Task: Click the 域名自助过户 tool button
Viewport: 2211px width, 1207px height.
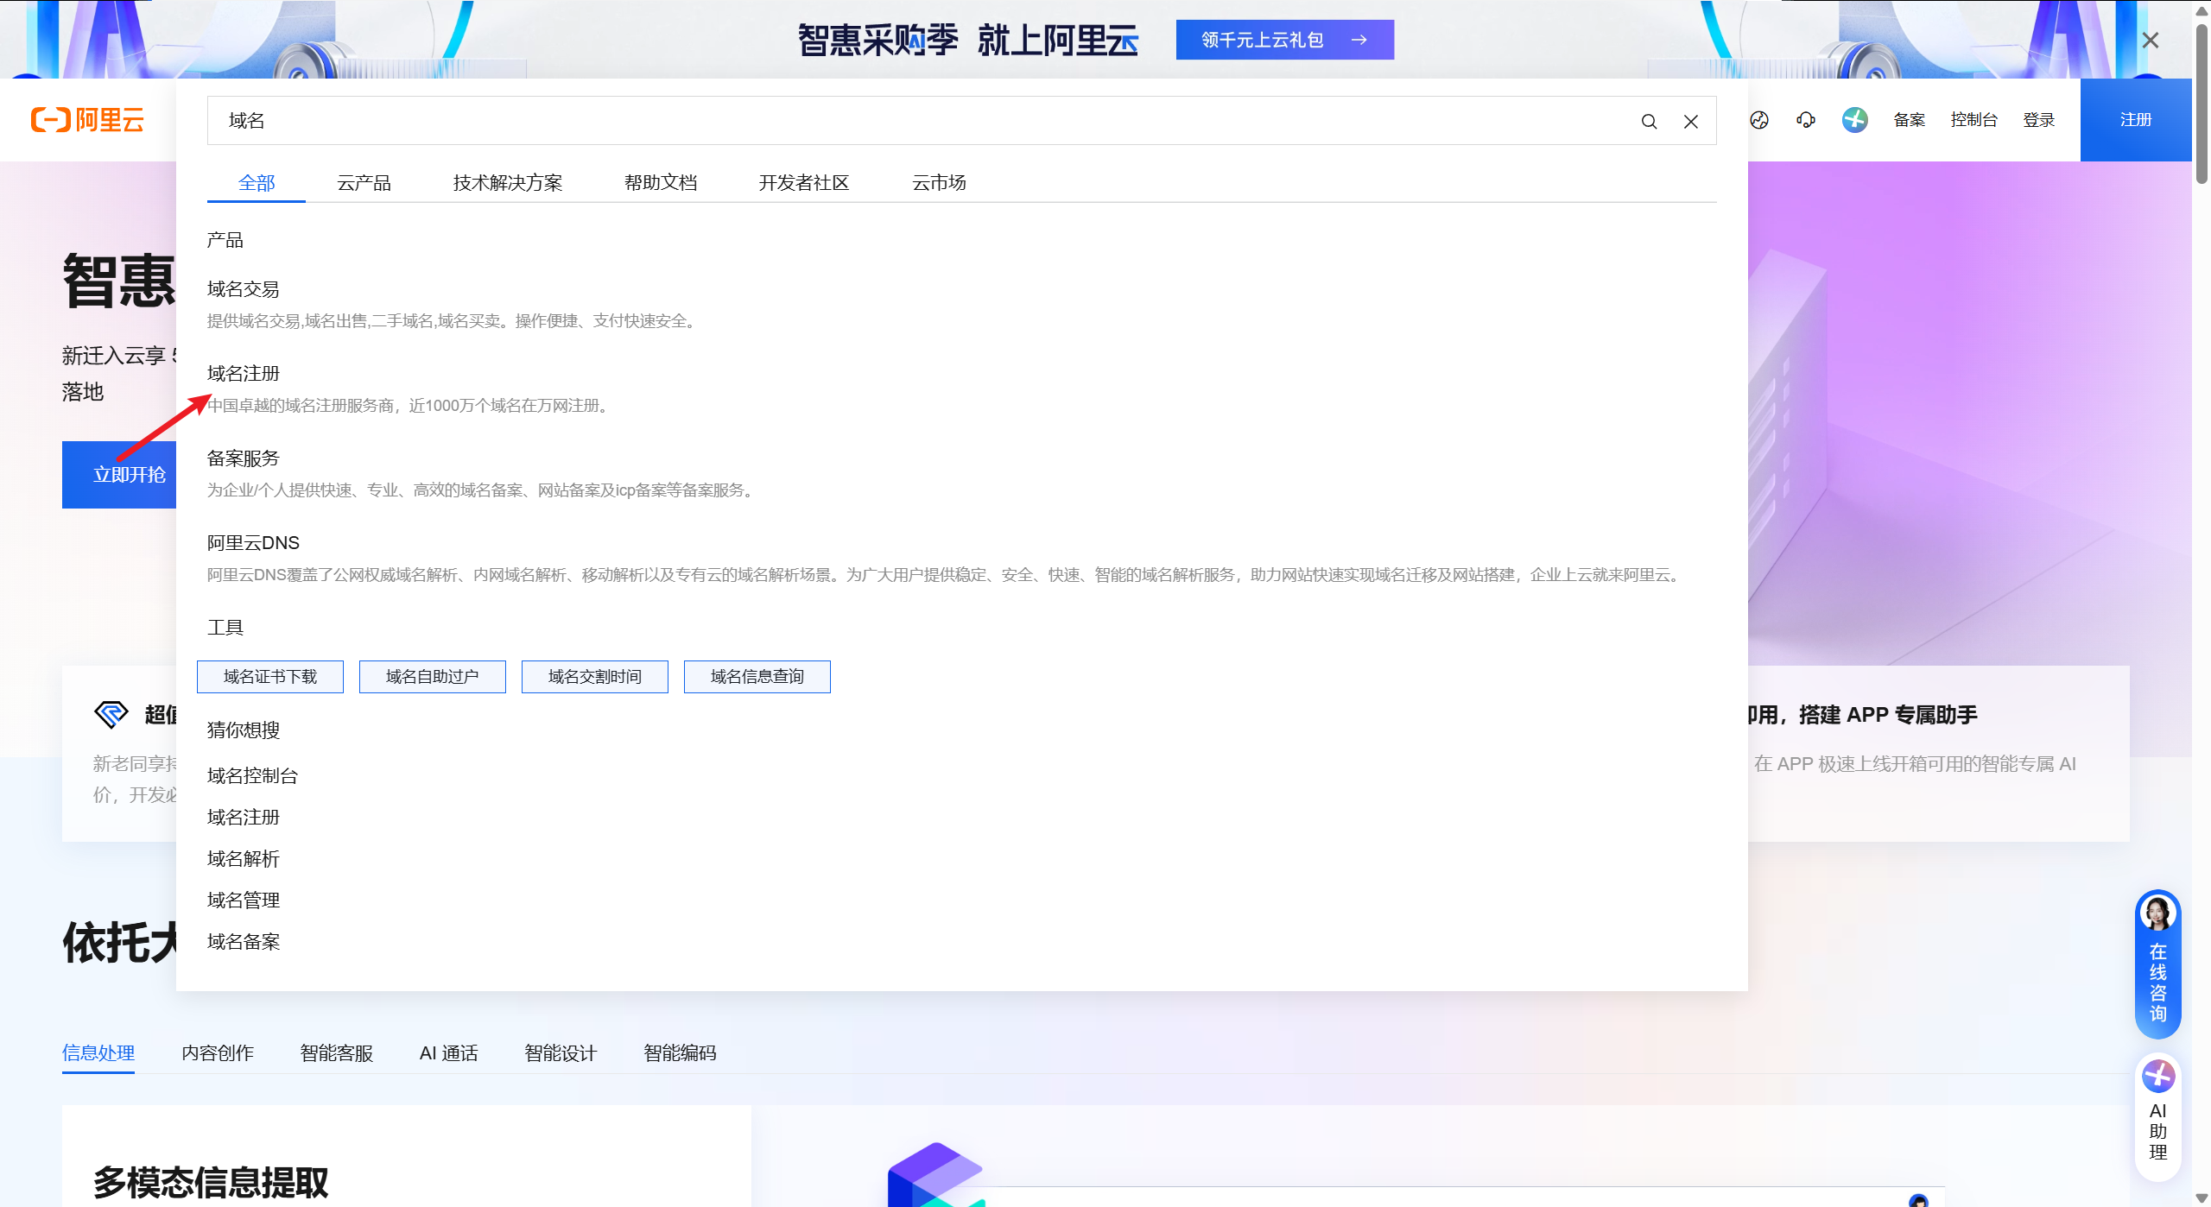Action: 433,677
